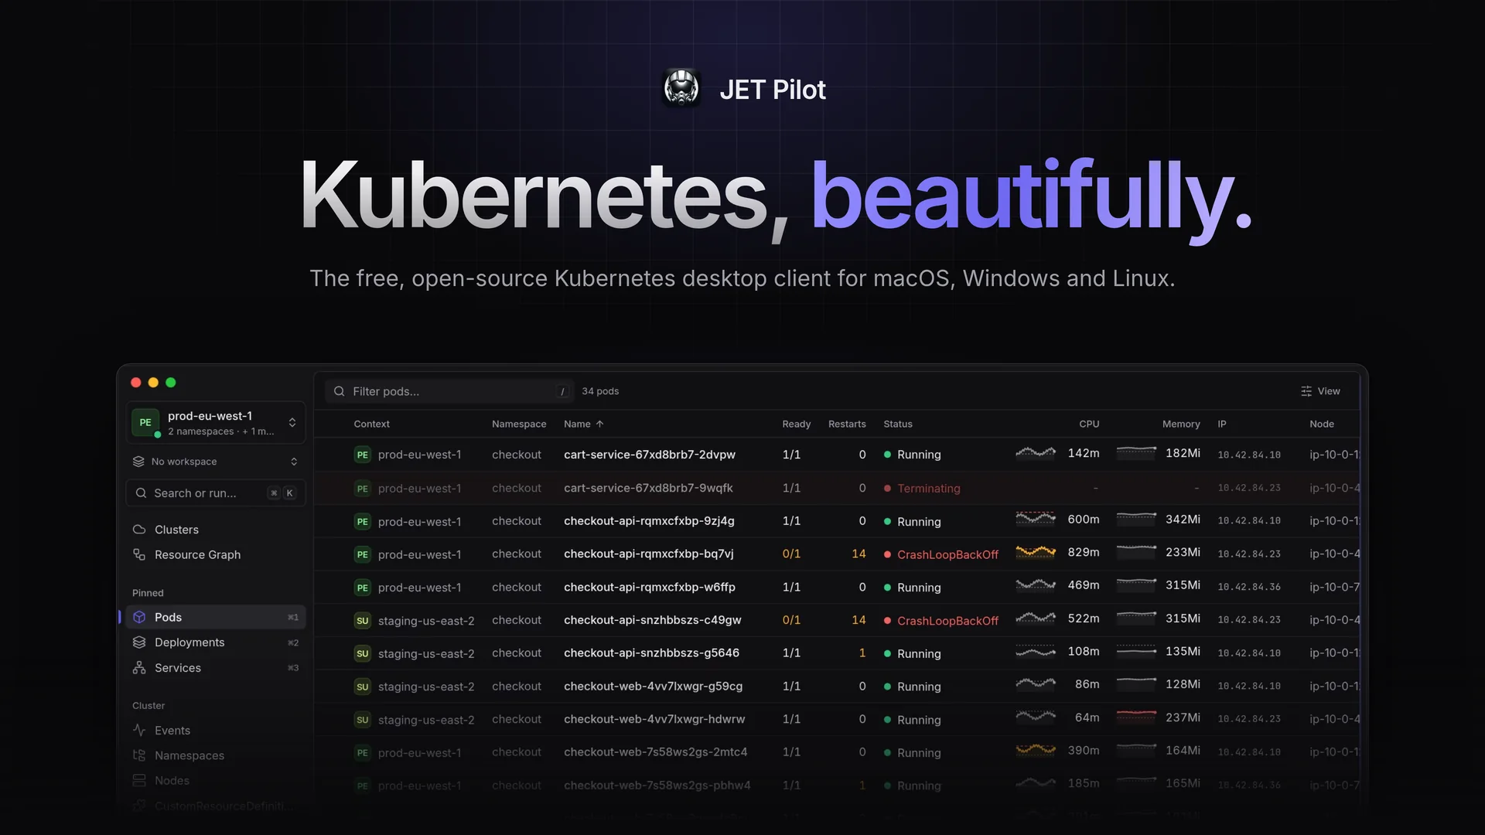Expand the prod-eu-west-1 cluster switcher
Image resolution: width=1485 pixels, height=835 pixels.
pos(216,423)
